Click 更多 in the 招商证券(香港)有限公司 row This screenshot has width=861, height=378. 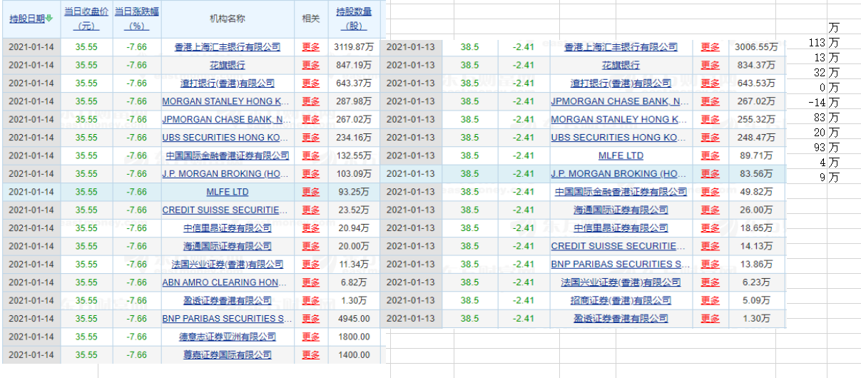[710, 300]
